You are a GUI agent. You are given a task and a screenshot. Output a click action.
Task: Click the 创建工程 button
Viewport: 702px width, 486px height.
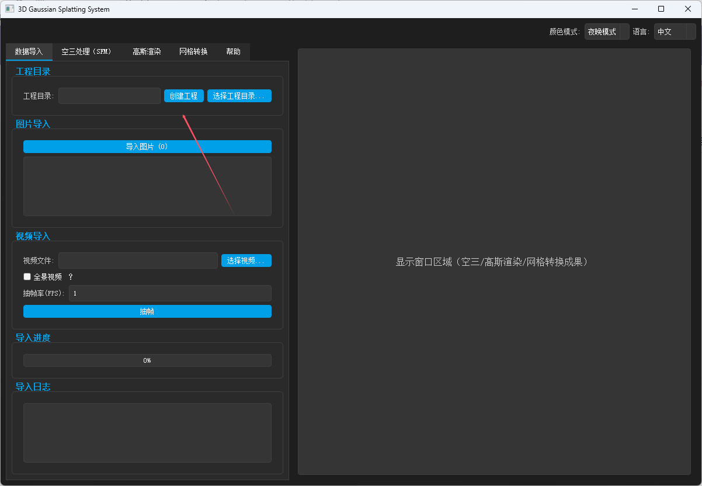click(184, 96)
